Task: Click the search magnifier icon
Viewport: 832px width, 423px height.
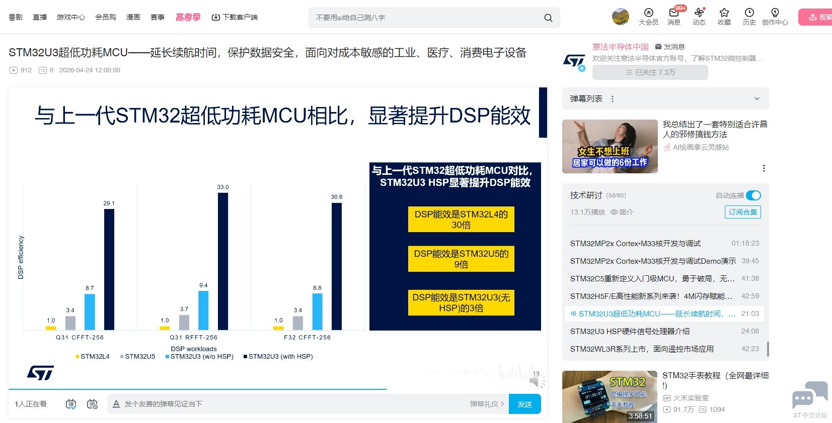Action: [548, 18]
